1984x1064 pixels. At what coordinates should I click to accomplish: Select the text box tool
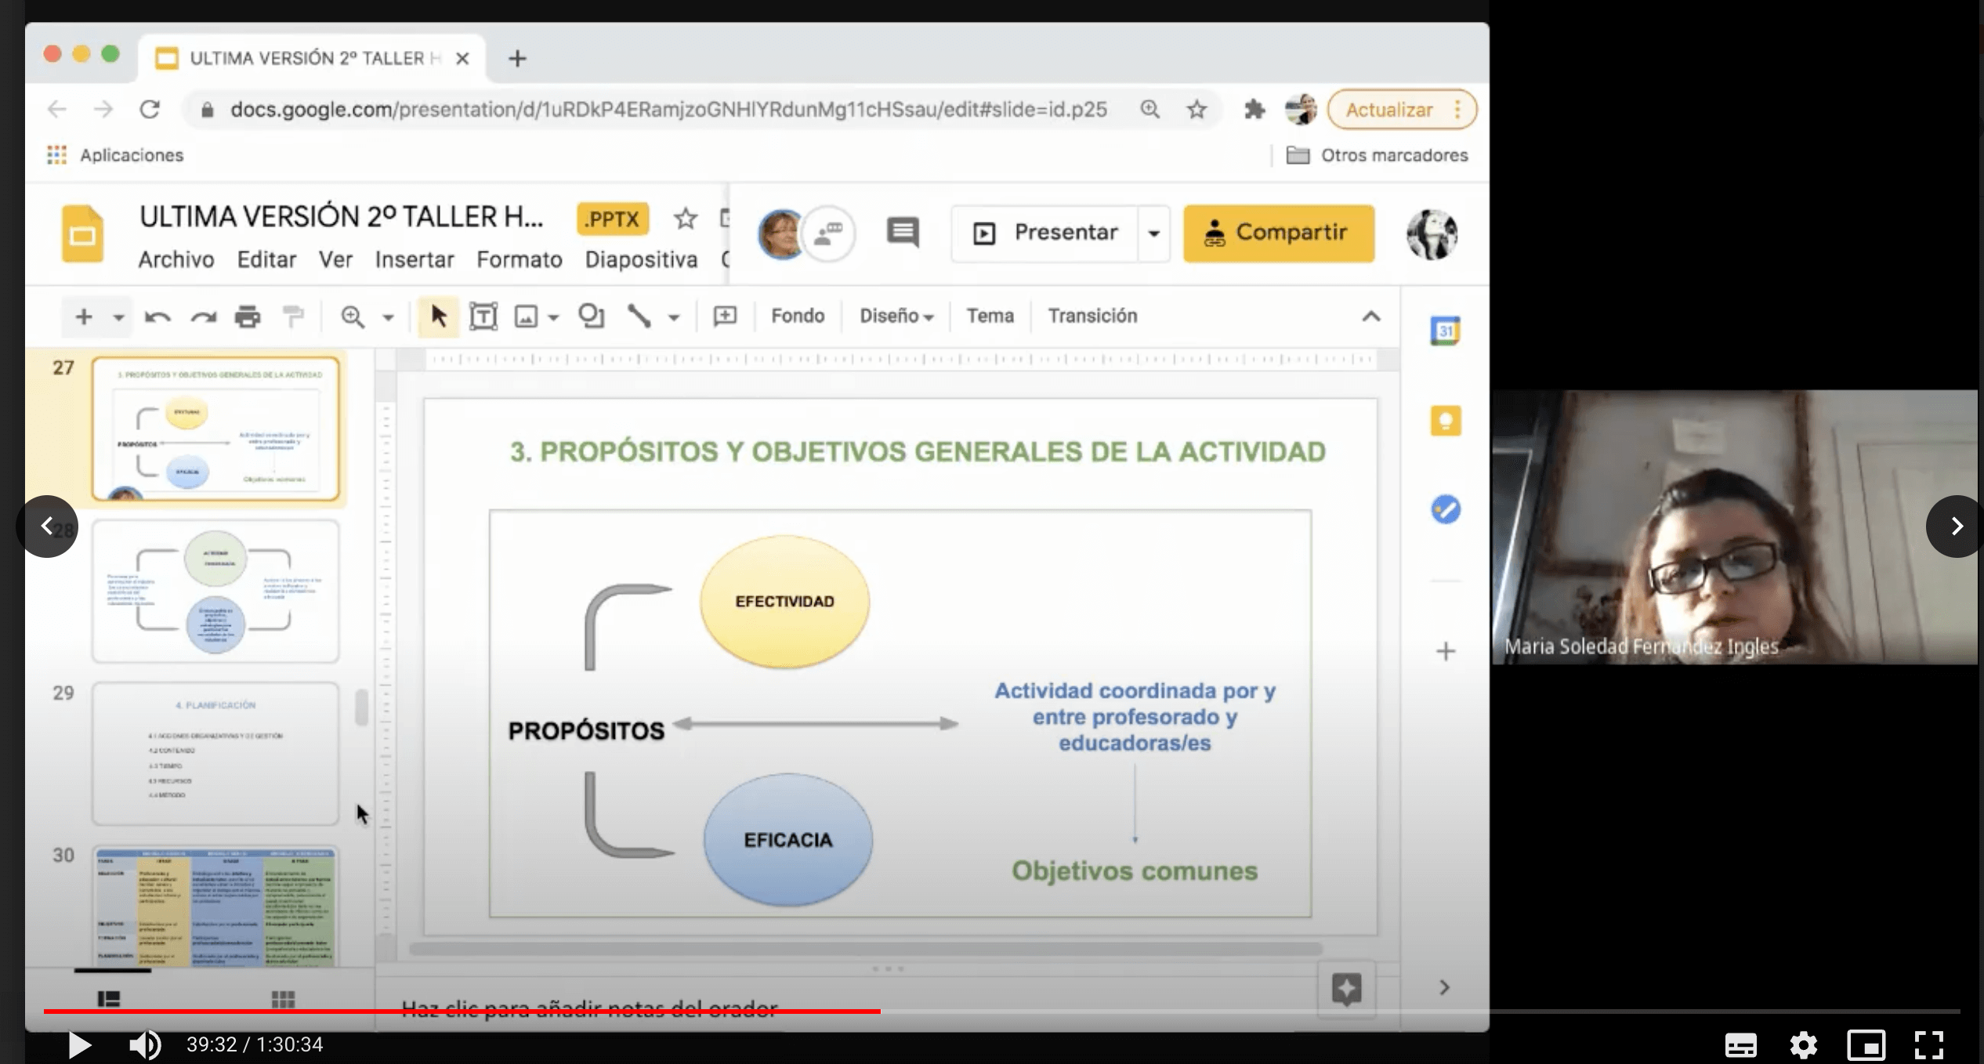coord(483,317)
